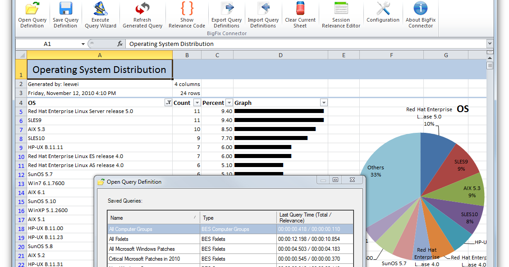Viewport: 509px width, 267px height.
Task: Refresh Generated Query from ribbon
Action: click(x=142, y=15)
